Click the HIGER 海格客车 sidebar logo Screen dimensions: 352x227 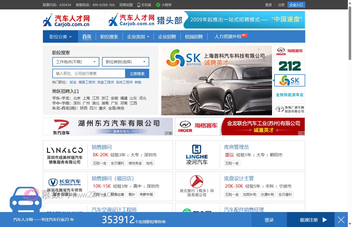point(289,52)
